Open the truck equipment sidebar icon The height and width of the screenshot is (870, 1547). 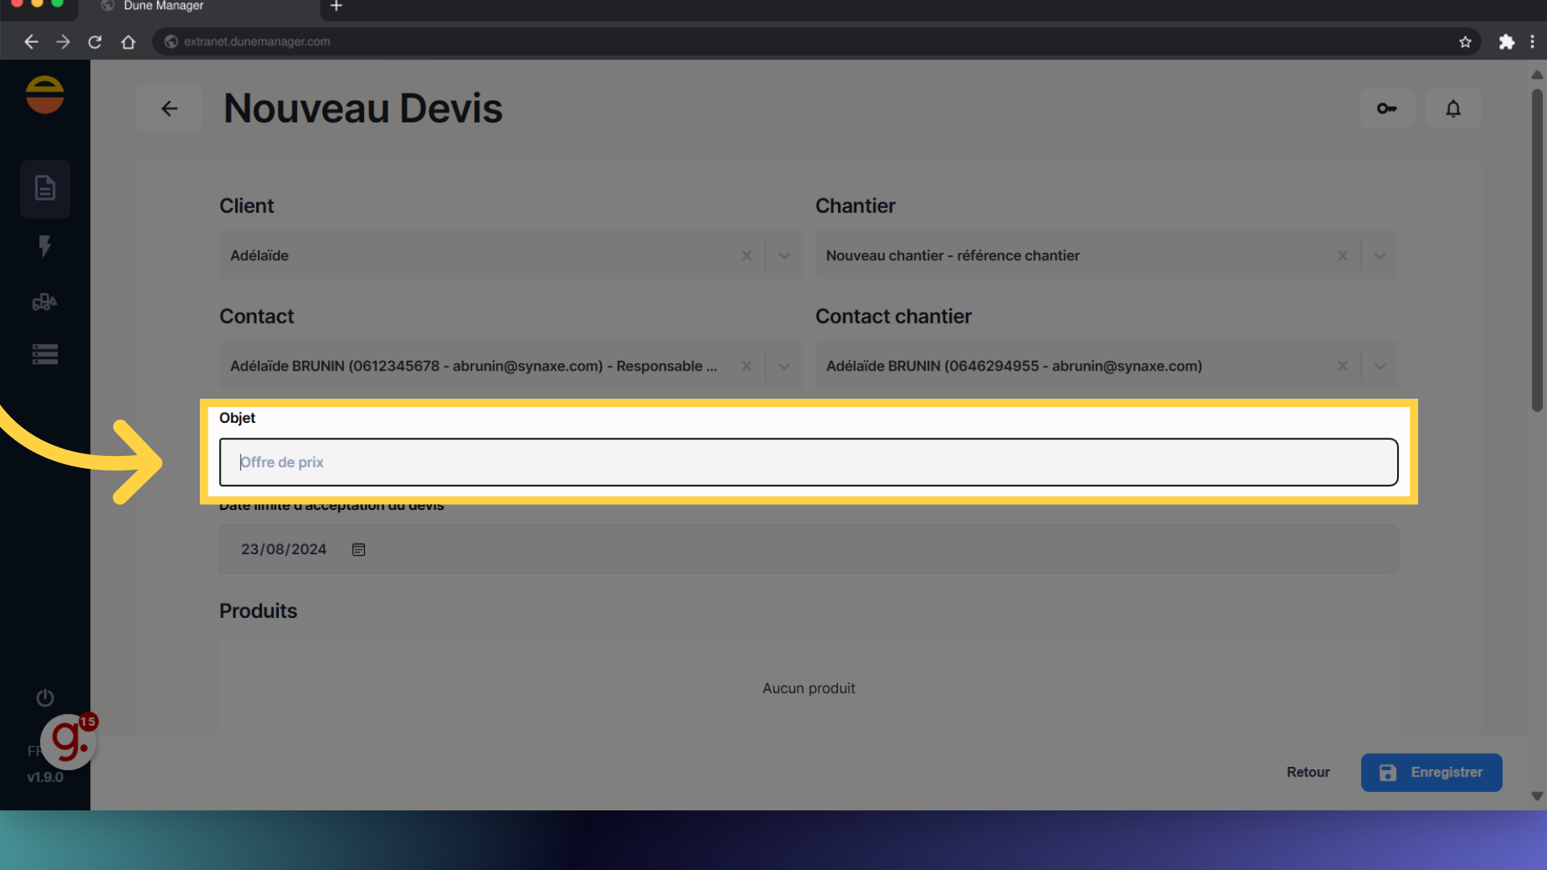(x=45, y=302)
